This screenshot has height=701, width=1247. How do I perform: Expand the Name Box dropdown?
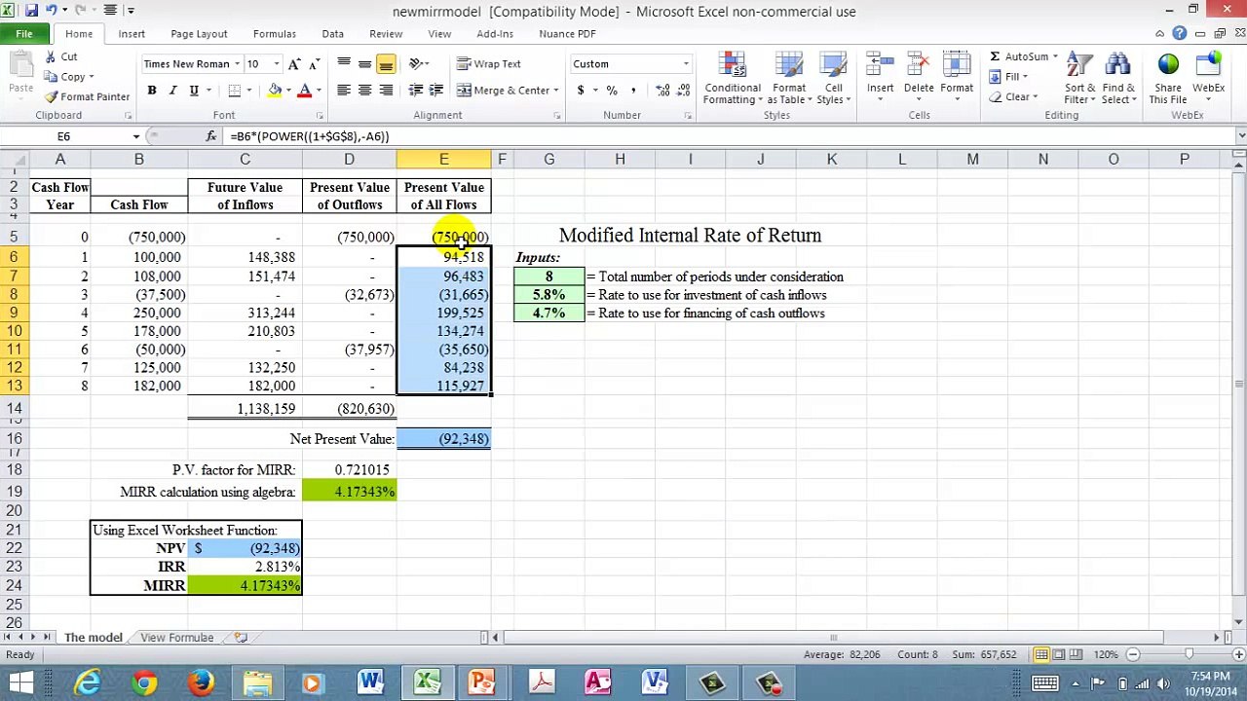[x=136, y=136]
